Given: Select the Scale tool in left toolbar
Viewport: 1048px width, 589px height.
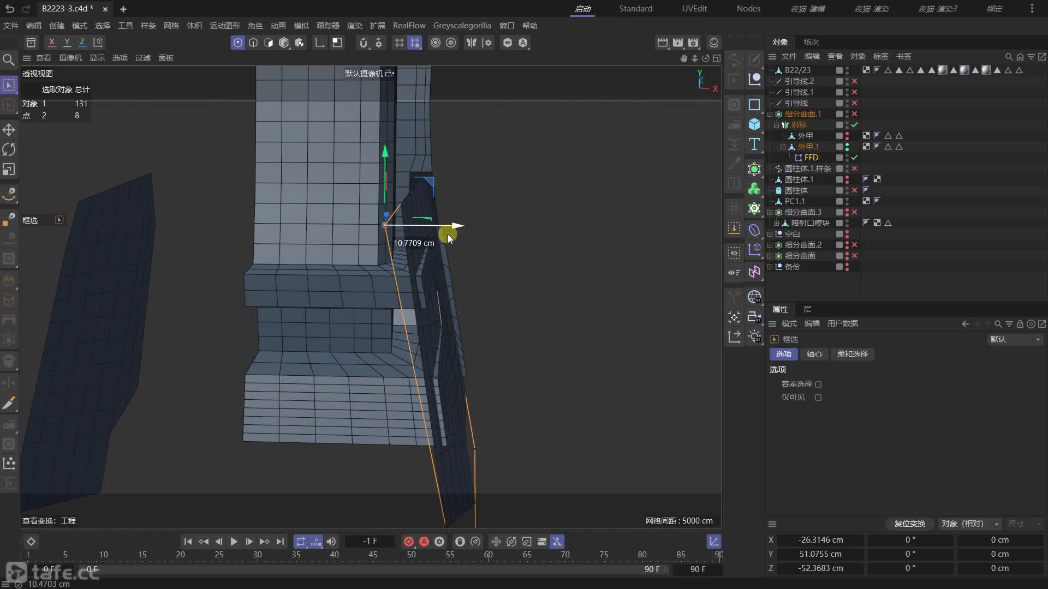Looking at the screenshot, I should 9,170.
